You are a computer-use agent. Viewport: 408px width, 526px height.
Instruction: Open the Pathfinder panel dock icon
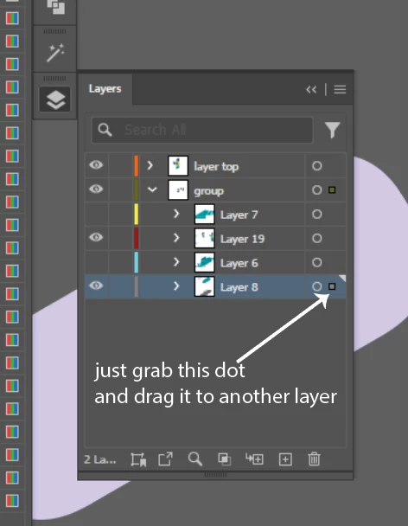pos(55,7)
